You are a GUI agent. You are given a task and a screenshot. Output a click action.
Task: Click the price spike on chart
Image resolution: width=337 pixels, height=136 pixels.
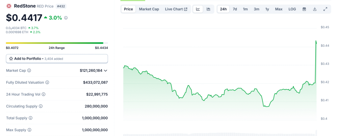point(316,42)
